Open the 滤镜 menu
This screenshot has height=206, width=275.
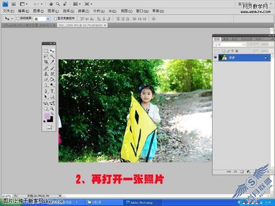tap(84, 11)
